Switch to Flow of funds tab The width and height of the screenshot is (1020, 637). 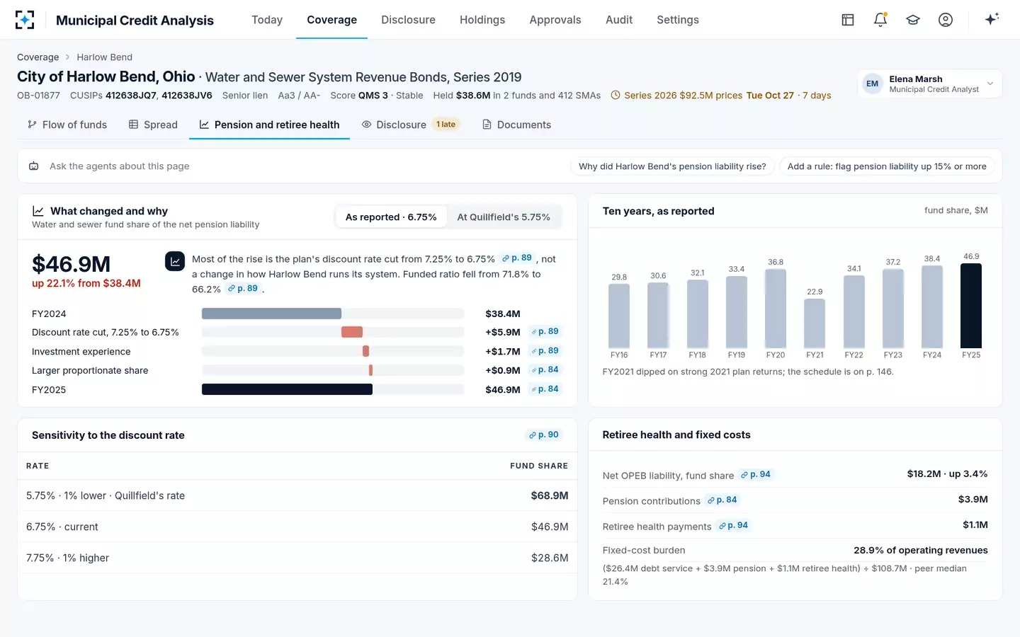click(67, 125)
